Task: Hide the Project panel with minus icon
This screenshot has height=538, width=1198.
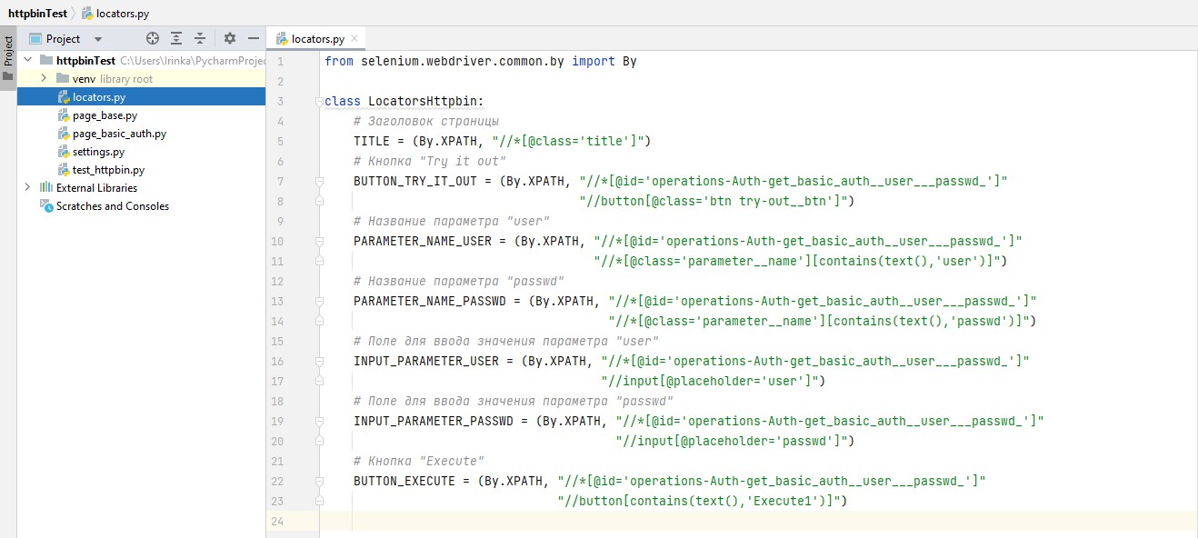Action: coord(254,39)
